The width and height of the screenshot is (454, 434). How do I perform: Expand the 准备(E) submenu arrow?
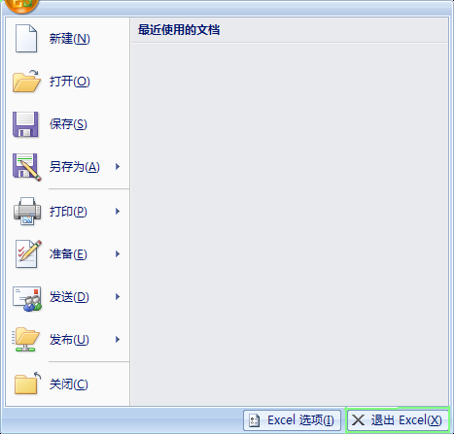pyautogui.click(x=118, y=254)
